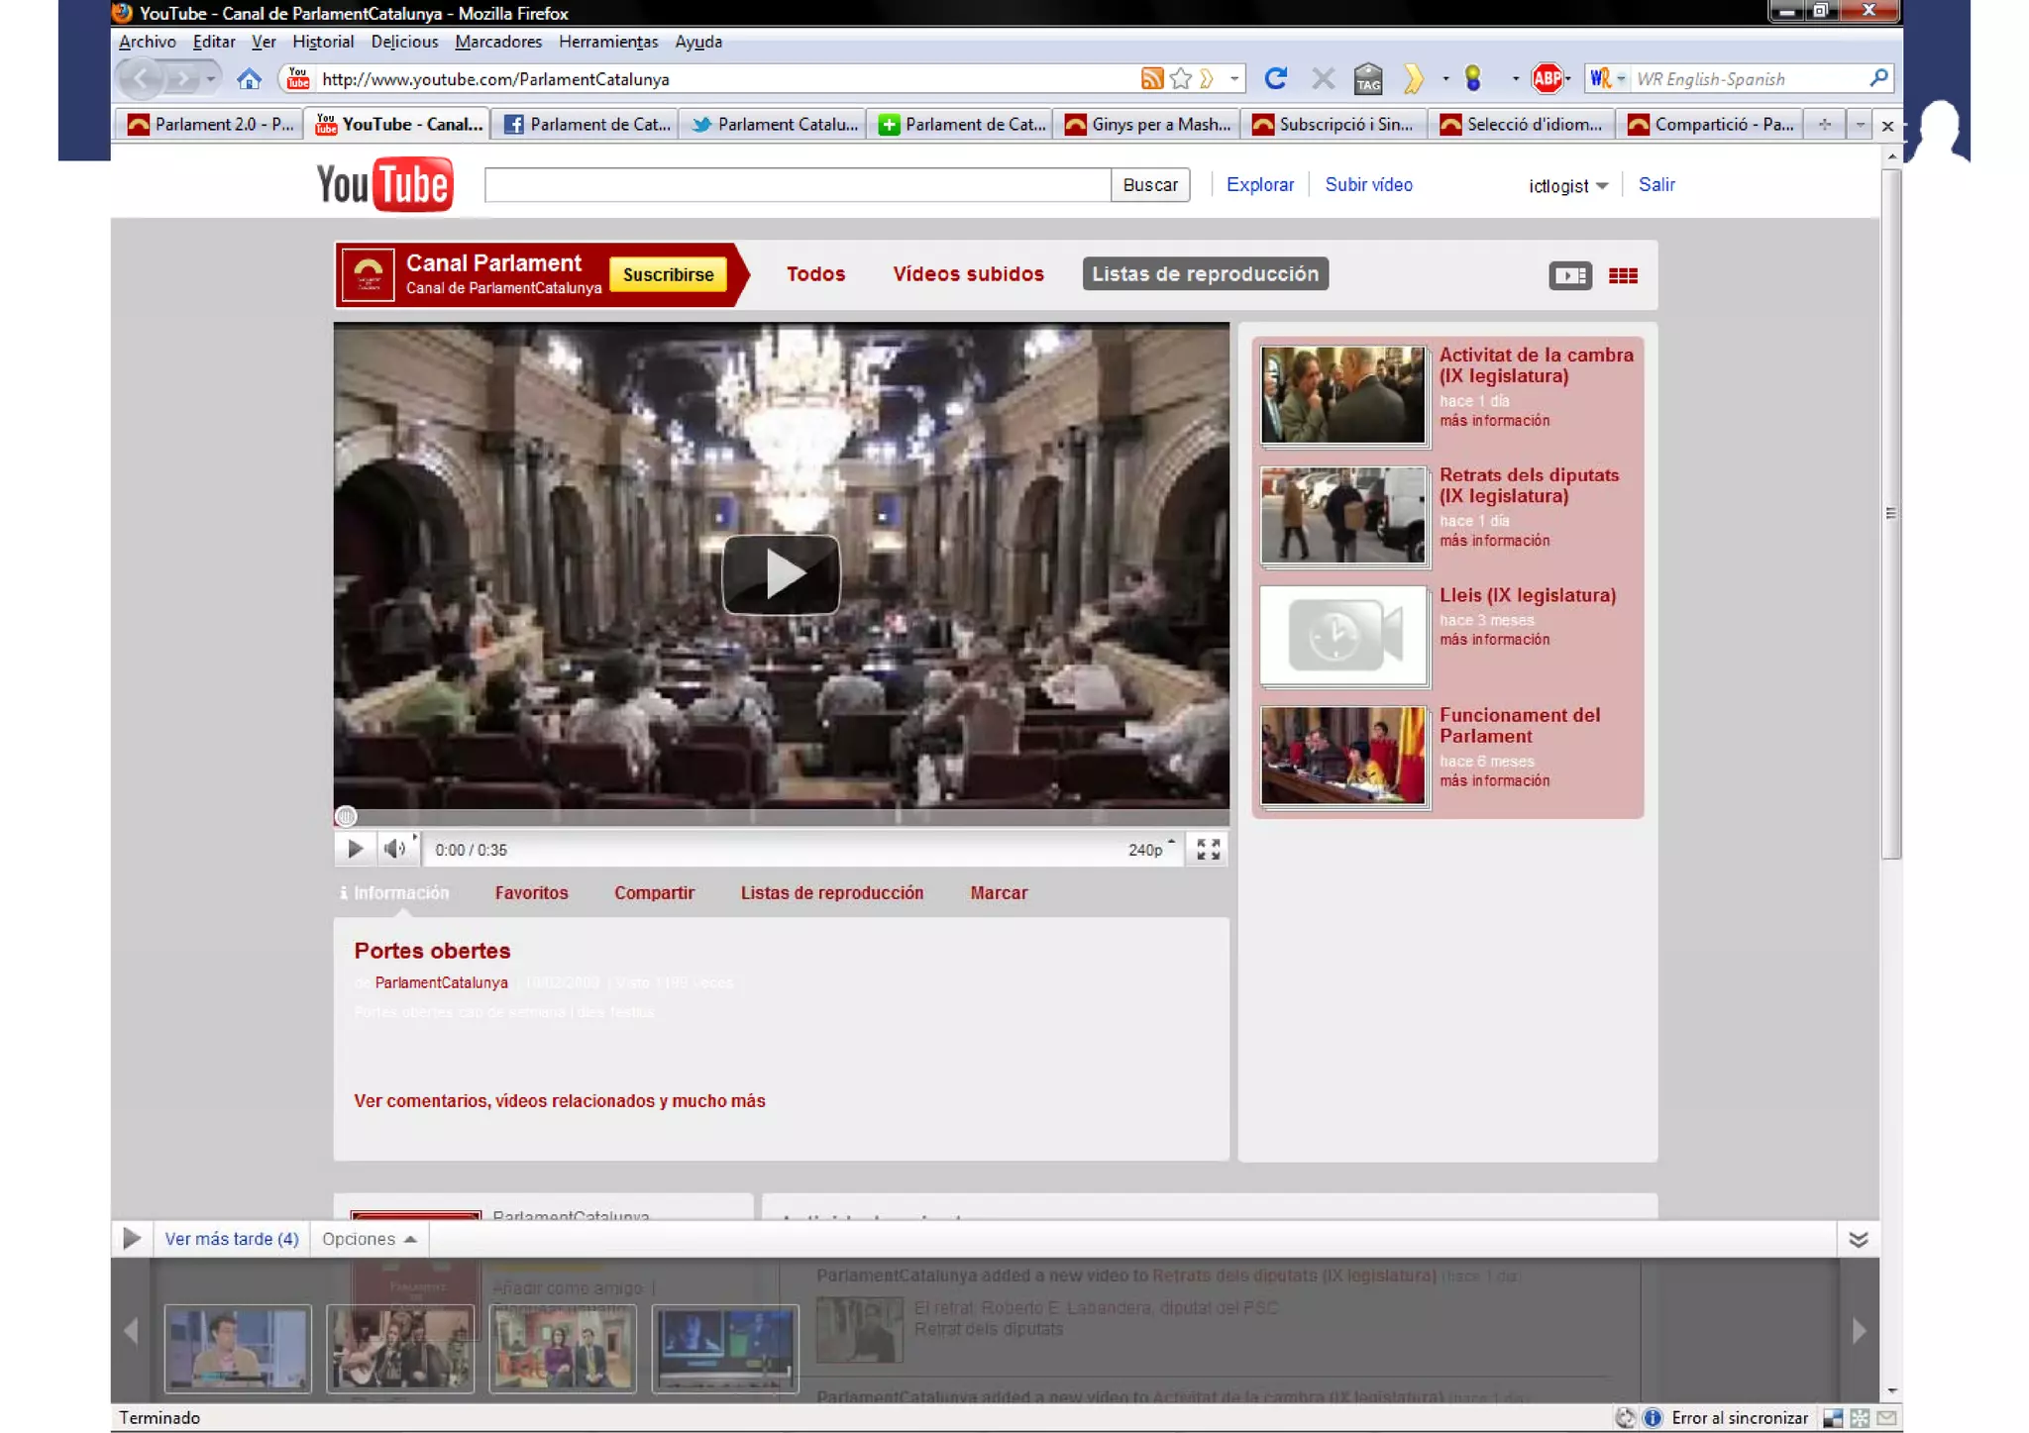Open the Herramientas menu

(x=608, y=42)
